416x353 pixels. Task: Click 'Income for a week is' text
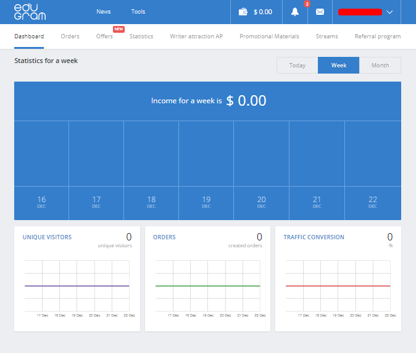(186, 101)
